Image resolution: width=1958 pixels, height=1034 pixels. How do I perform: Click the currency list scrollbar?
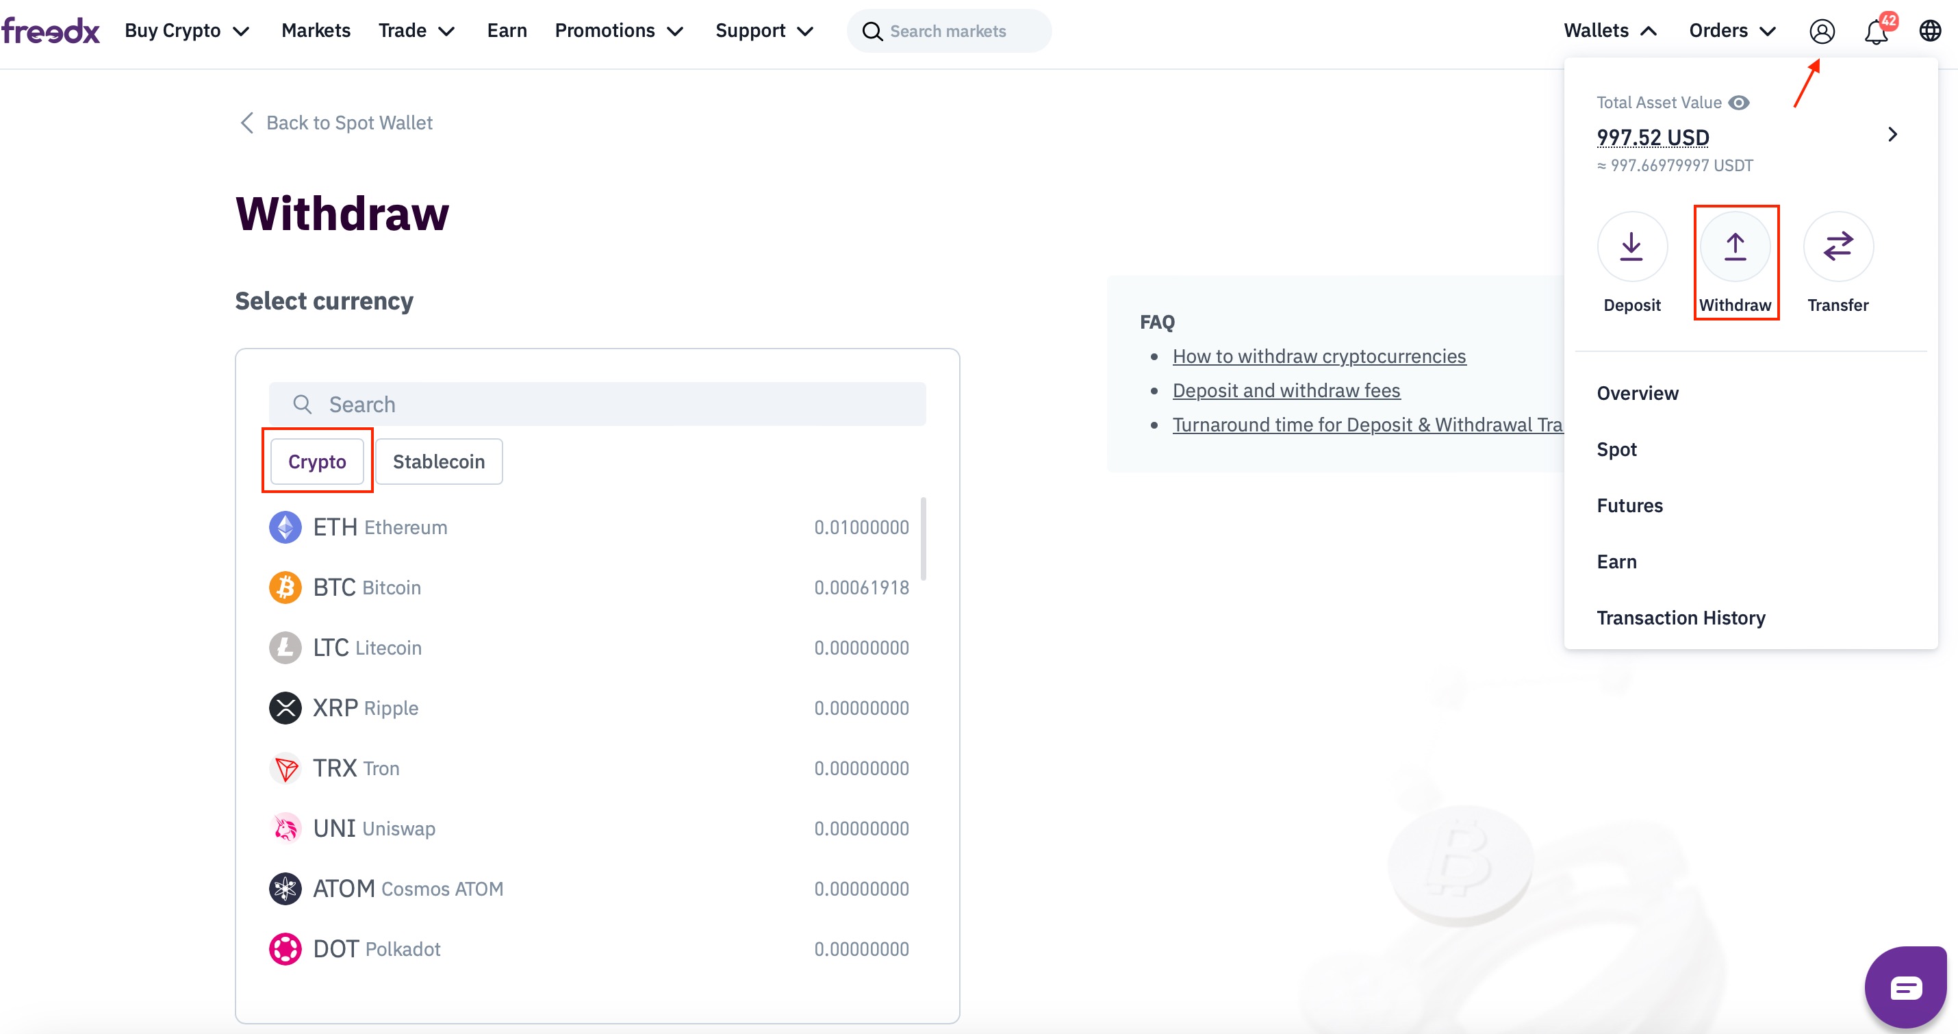tap(923, 538)
